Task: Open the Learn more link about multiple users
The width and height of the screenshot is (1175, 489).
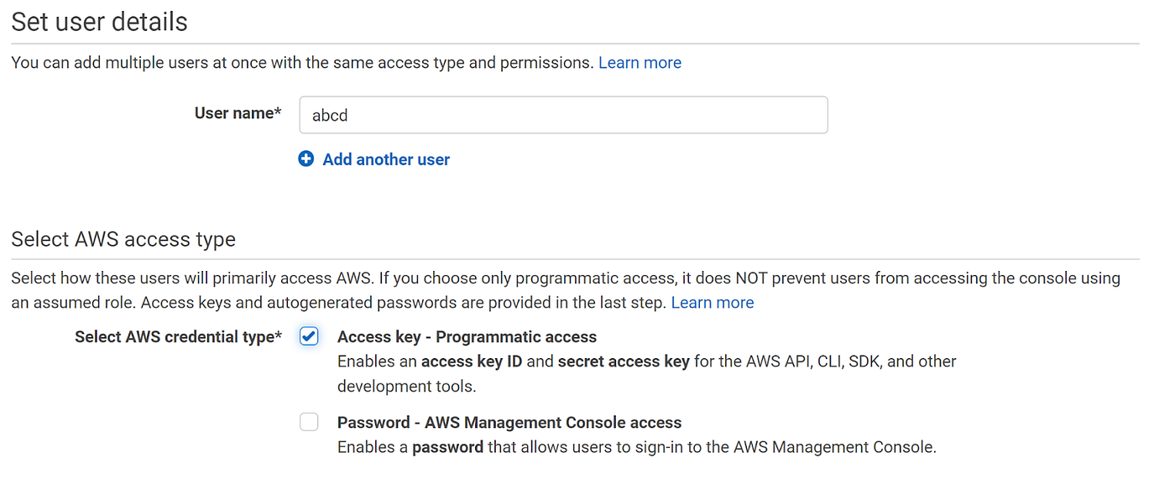Action: [640, 62]
